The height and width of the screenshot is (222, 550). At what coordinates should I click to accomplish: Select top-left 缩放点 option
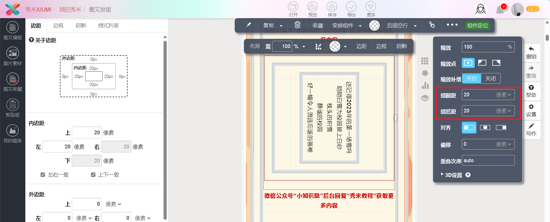click(x=482, y=63)
